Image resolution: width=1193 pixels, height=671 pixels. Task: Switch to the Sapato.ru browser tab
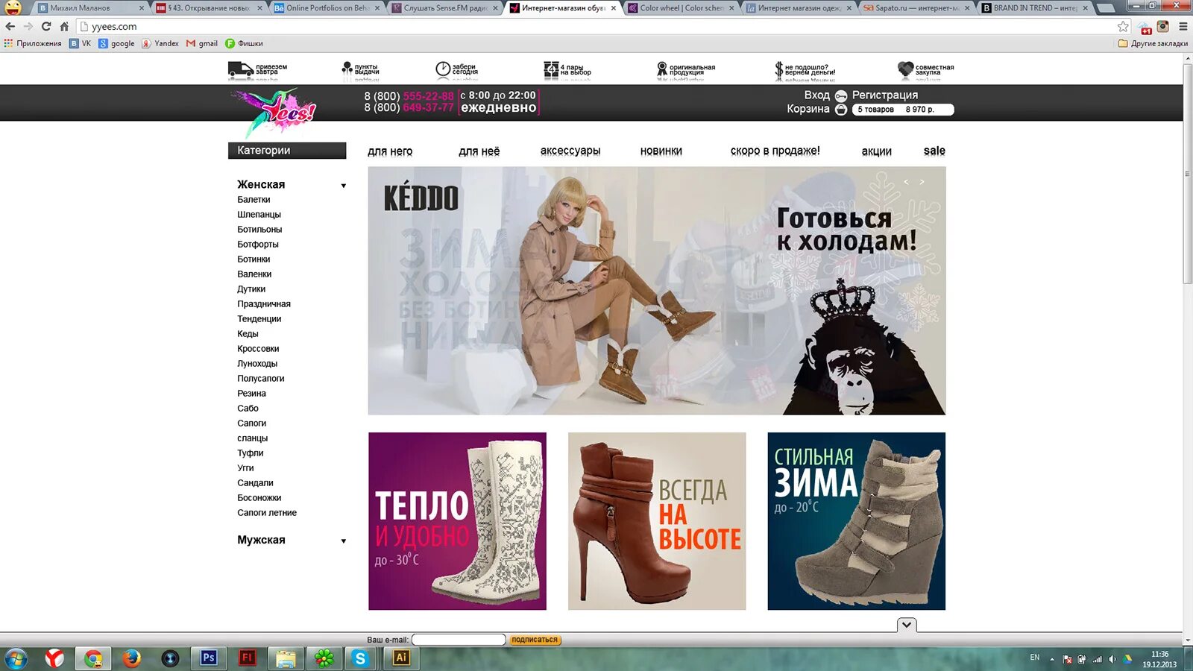(916, 8)
